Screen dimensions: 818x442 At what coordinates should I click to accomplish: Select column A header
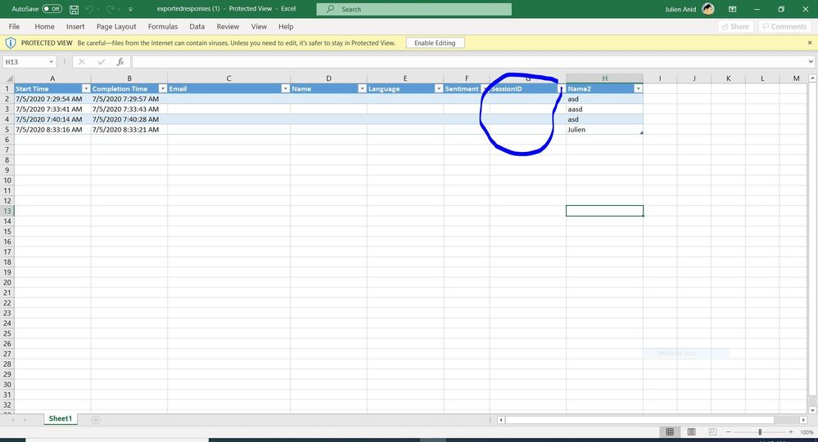(x=52, y=78)
